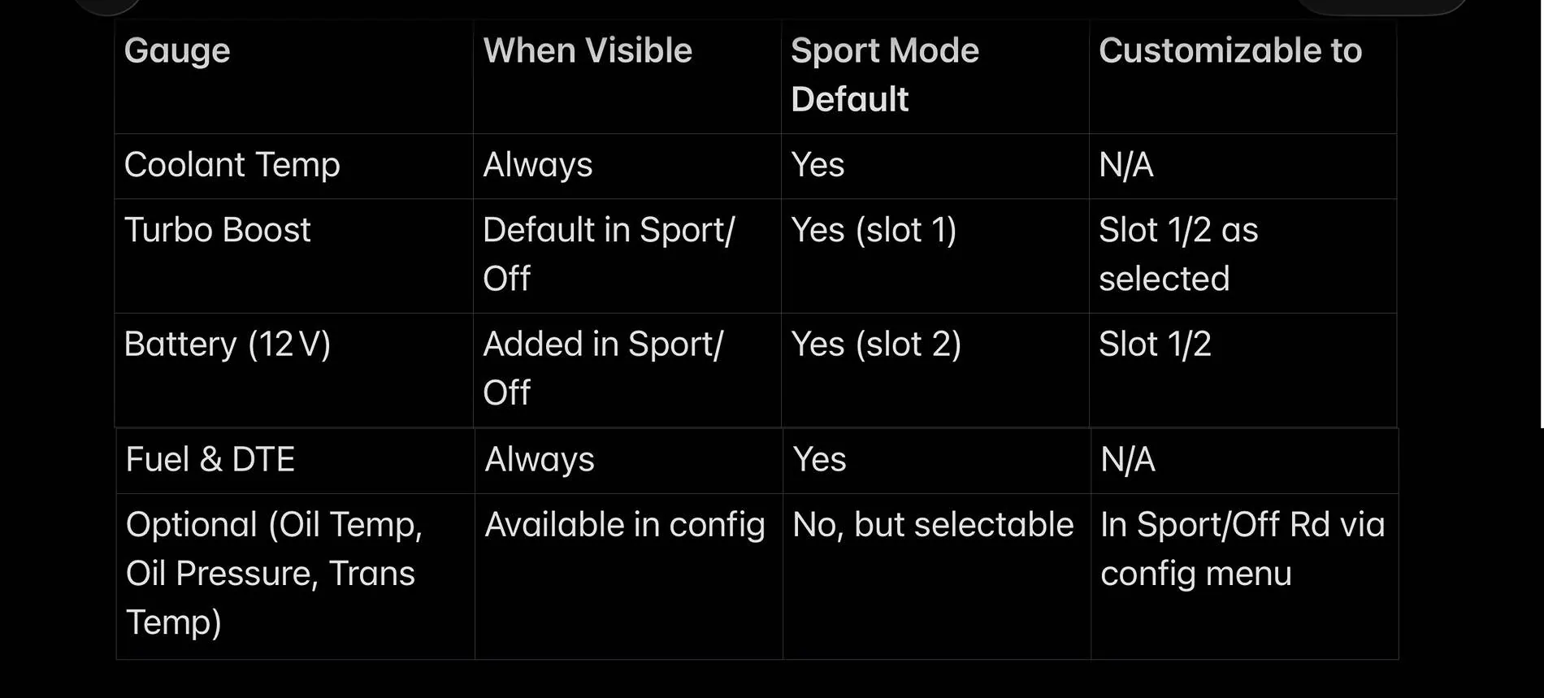
Task: Click the config menu customization cell
Action: [1242, 549]
